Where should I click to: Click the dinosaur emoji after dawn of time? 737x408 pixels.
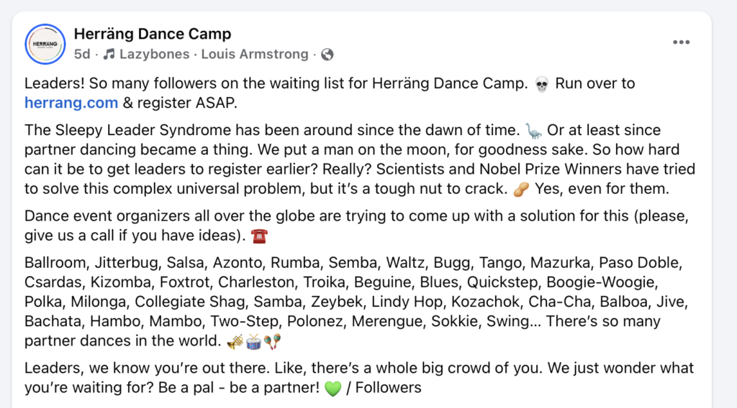point(533,131)
